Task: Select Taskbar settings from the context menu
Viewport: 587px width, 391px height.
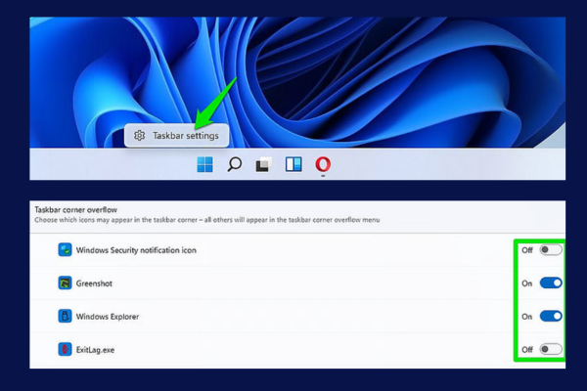Action: pyautogui.click(x=177, y=136)
